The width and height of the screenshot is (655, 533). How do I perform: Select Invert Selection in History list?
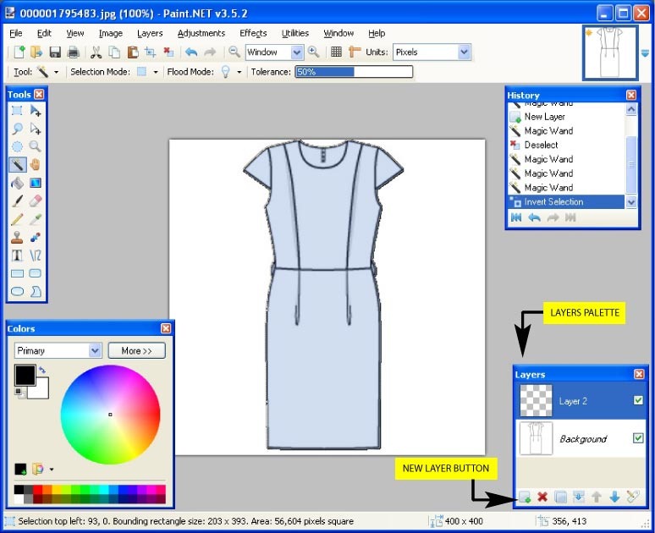coord(553,202)
